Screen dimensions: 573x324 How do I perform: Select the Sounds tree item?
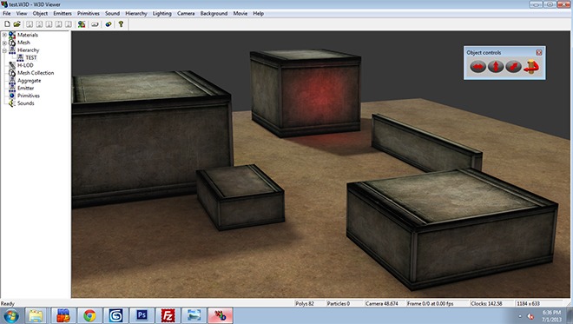(x=25, y=103)
